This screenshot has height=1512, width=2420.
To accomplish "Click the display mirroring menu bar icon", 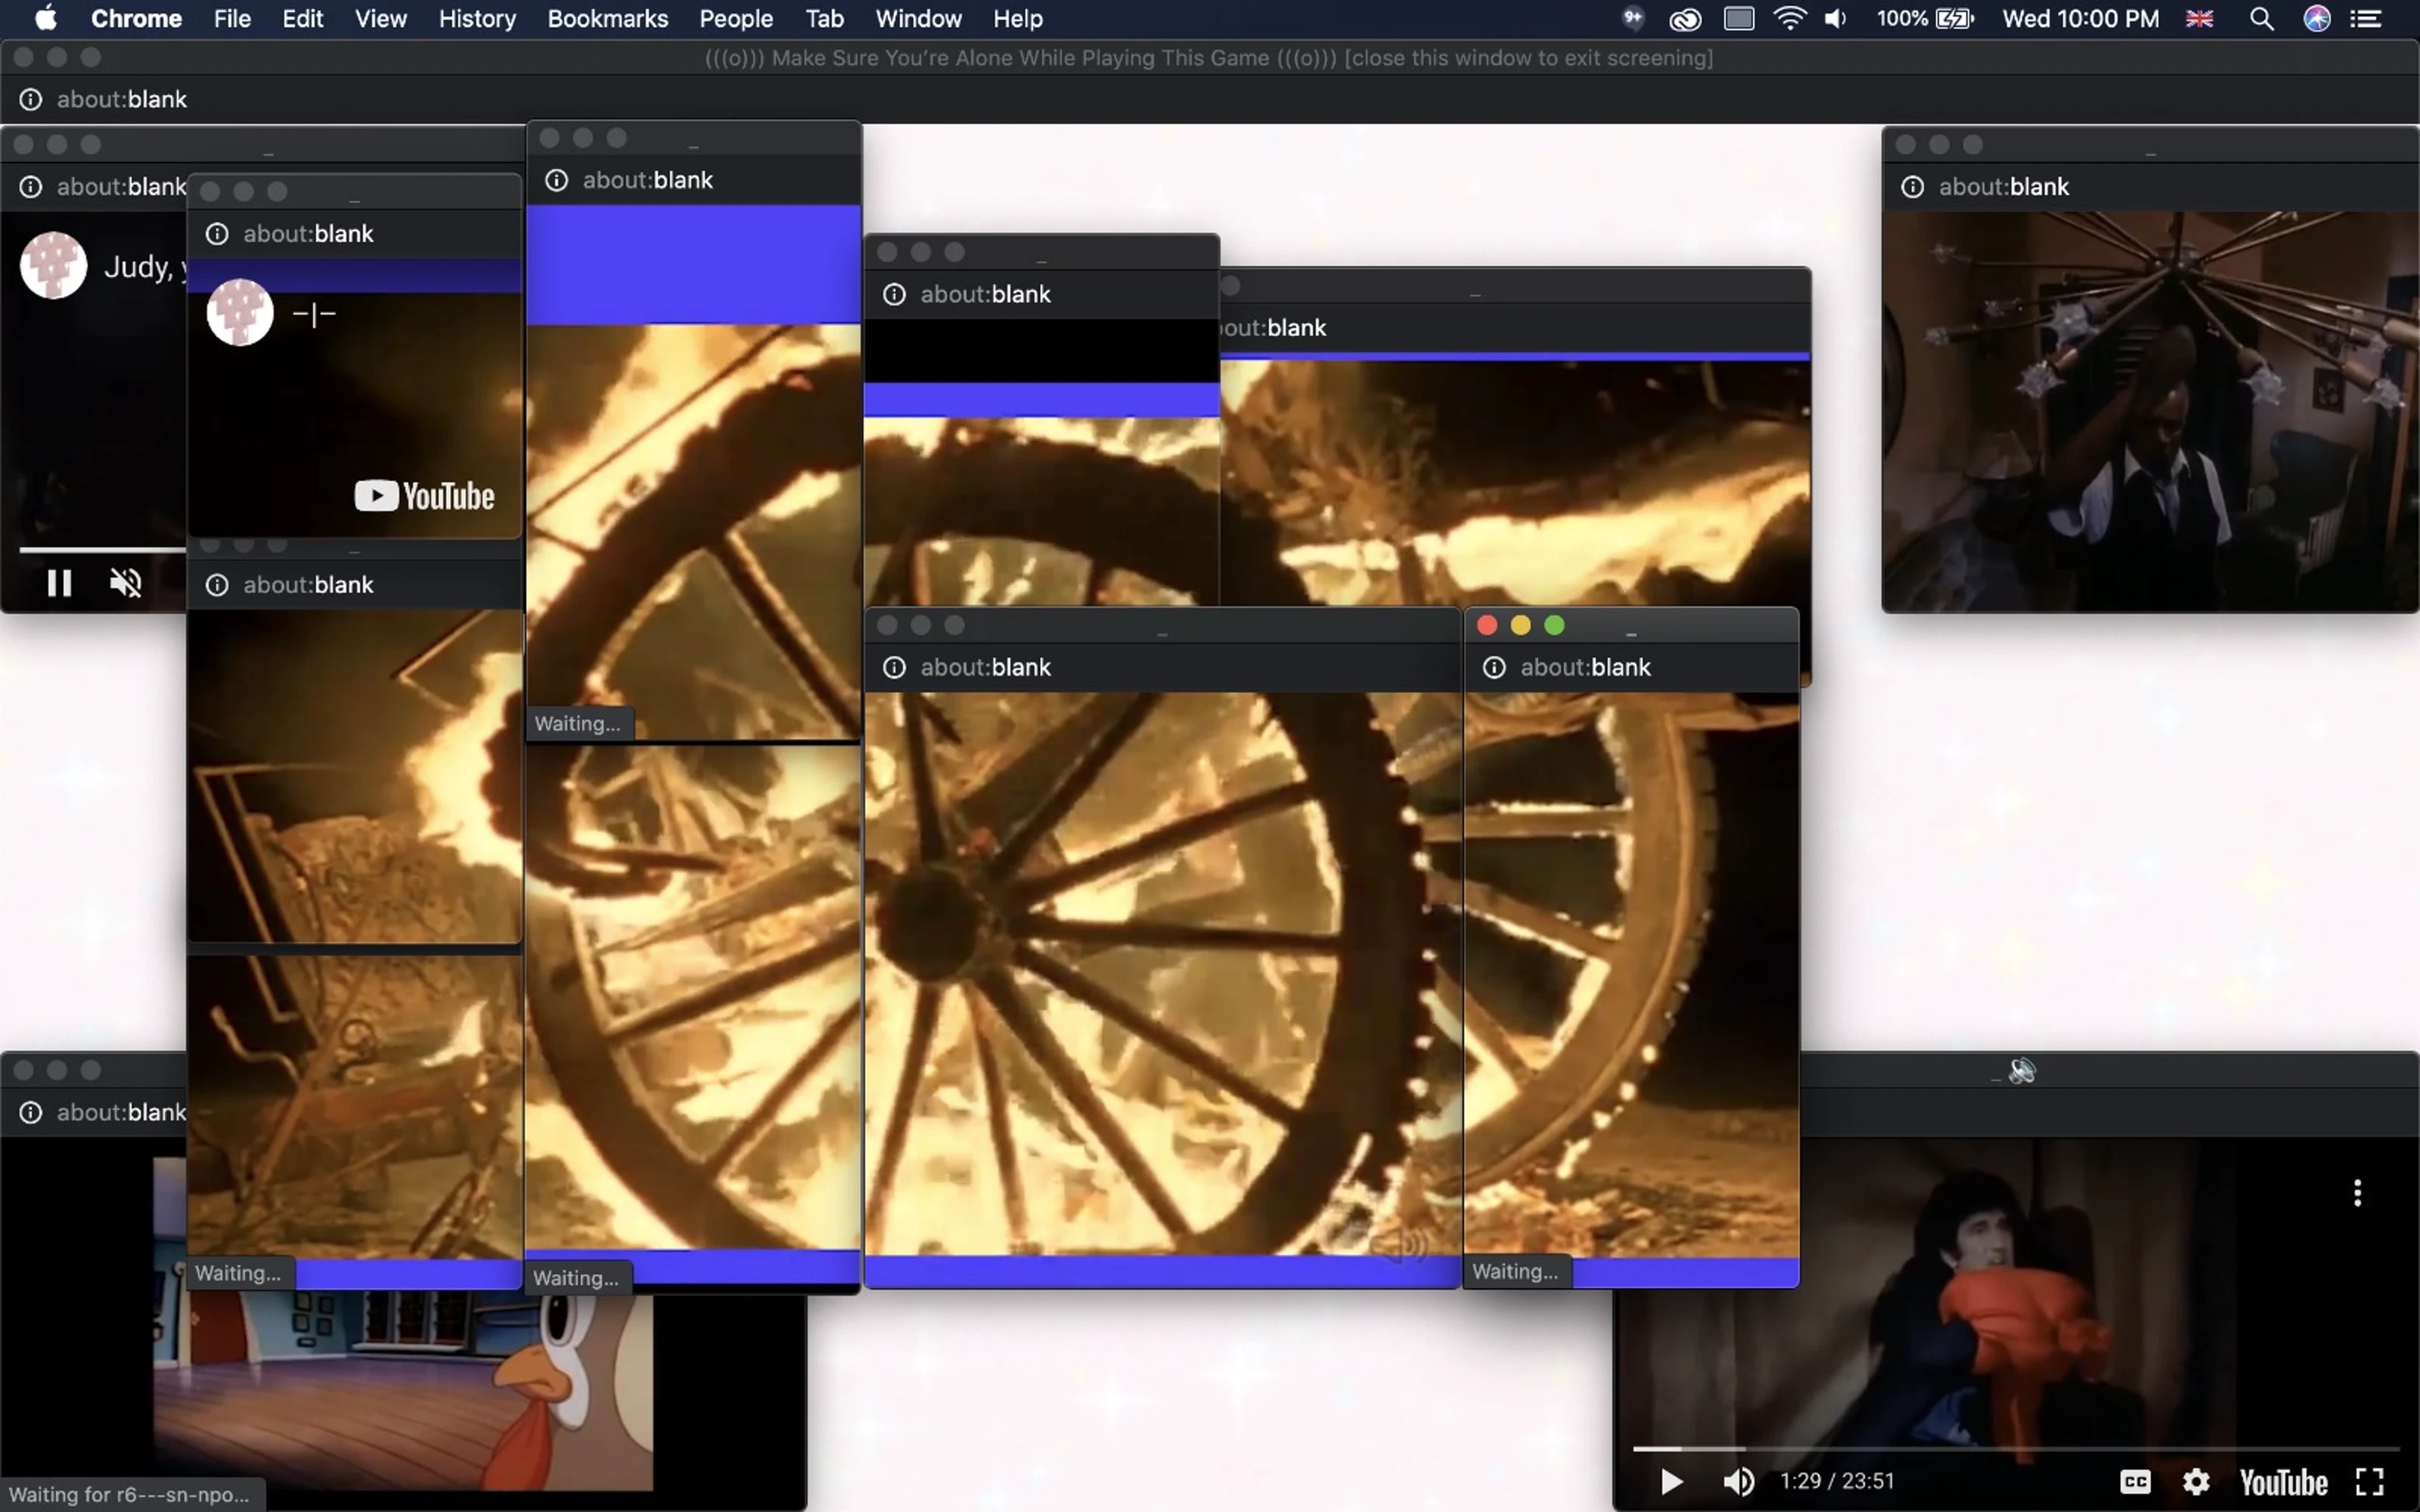I will [1739, 18].
